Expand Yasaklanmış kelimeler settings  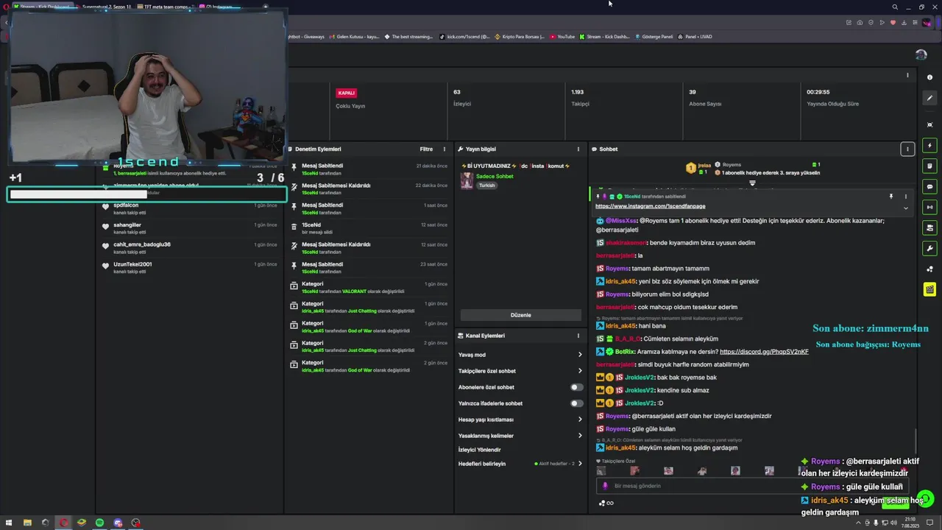click(x=520, y=436)
